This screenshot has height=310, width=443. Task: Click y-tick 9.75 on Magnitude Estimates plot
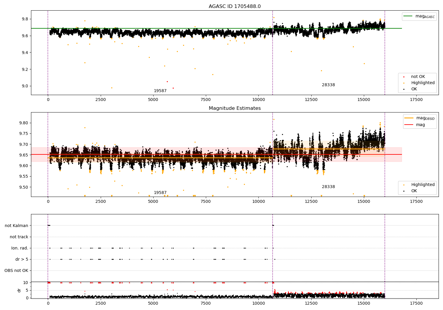24,134
